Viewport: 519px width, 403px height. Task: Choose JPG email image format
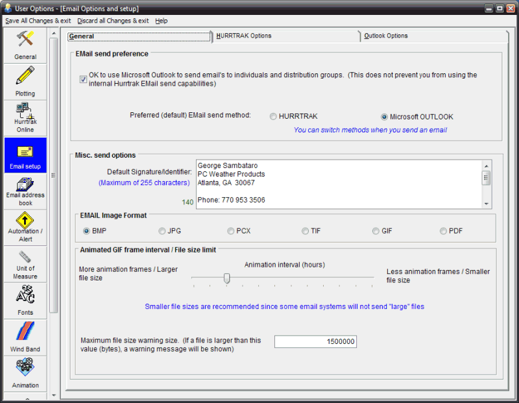[x=162, y=231]
